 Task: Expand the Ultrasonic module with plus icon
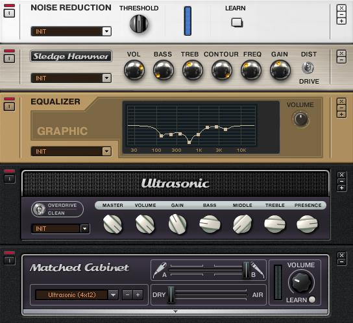point(341,188)
